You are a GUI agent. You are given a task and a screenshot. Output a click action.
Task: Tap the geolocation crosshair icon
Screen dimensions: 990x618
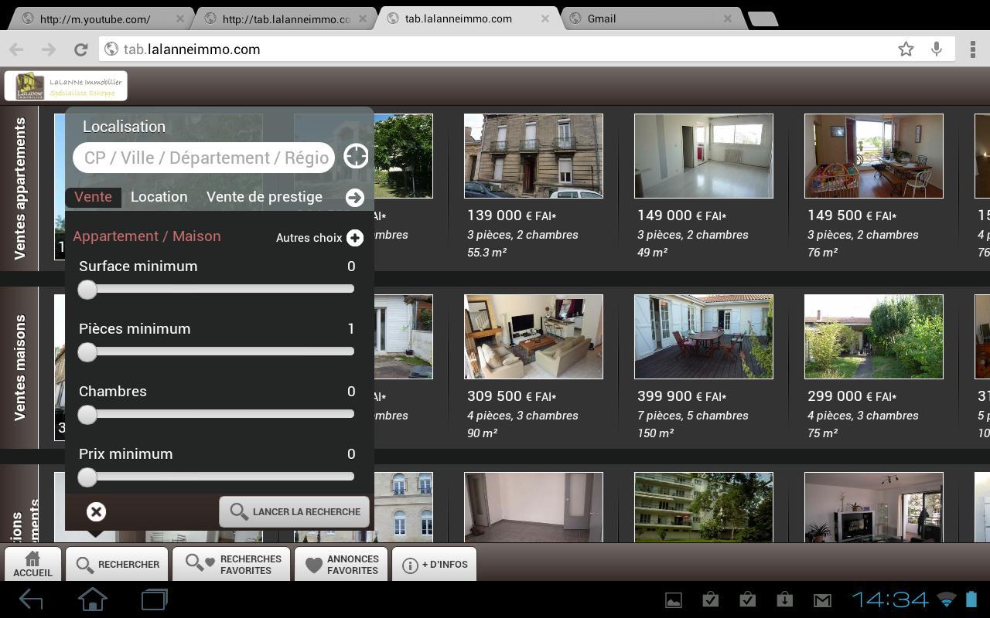click(356, 156)
